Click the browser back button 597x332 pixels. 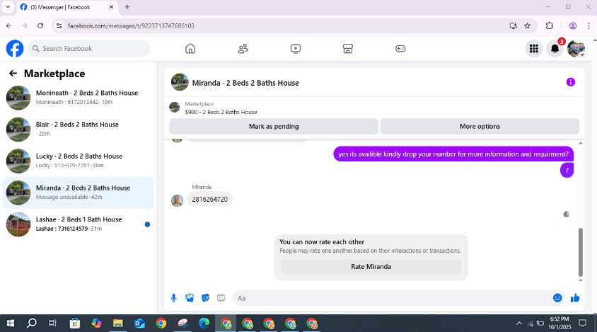pos(8,26)
